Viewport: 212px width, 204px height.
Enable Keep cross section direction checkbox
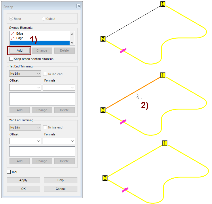[11, 59]
